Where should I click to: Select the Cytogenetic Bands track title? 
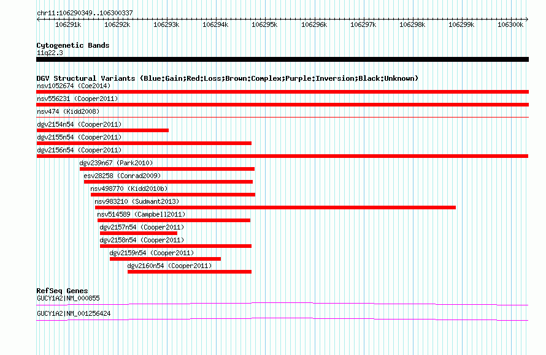[73, 45]
